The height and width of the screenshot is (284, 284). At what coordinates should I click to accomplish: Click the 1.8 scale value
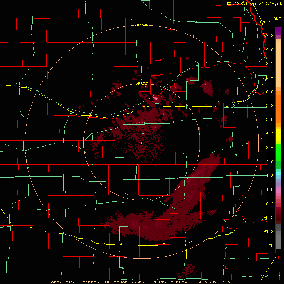(x=270, y=176)
